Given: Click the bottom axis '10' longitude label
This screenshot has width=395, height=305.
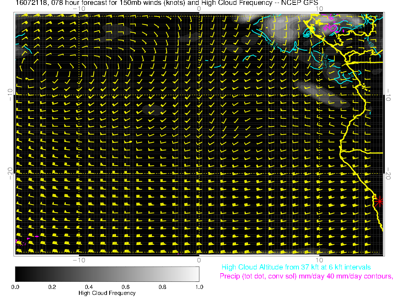Looking at the screenshot, I should tap(319, 260).
